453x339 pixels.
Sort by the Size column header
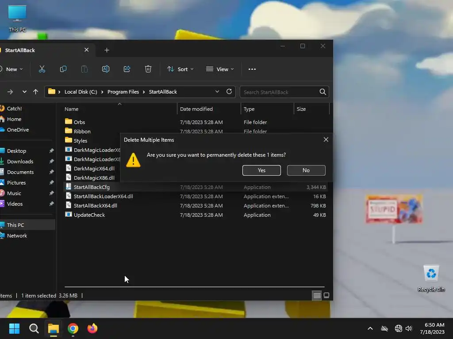click(x=311, y=109)
